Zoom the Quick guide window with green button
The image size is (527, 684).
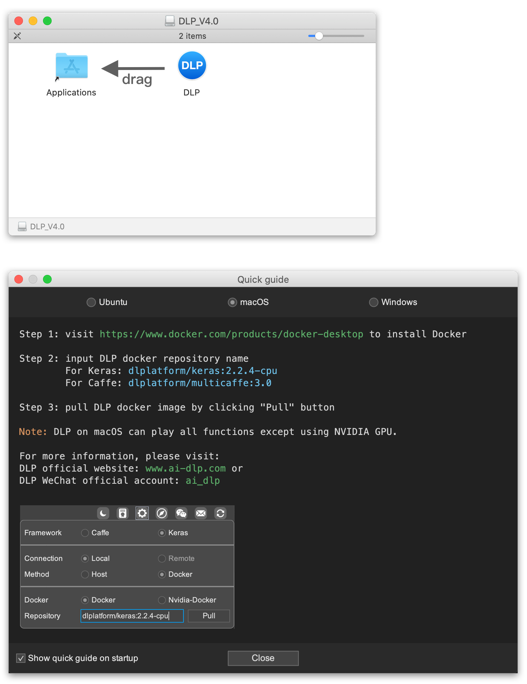47,279
